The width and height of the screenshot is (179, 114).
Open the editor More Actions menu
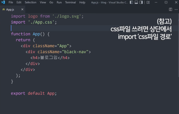click(176, 9)
